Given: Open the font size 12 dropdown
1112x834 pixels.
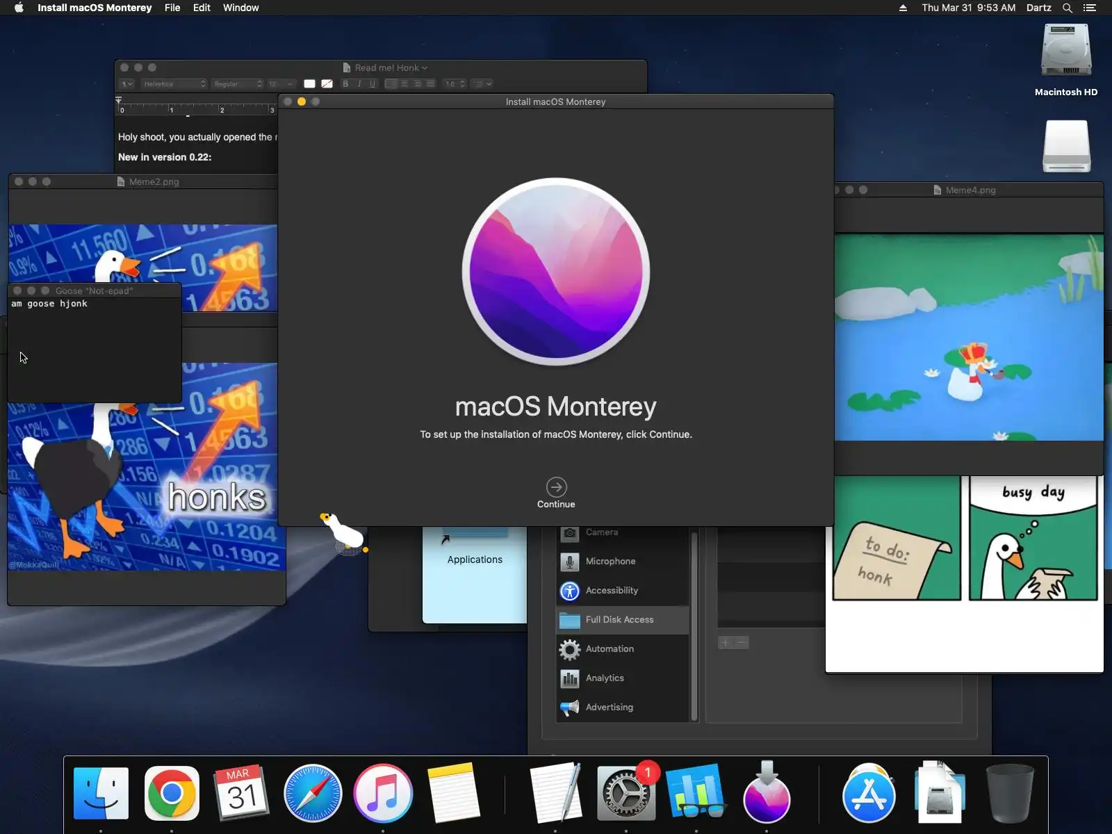Looking at the screenshot, I should point(281,84).
